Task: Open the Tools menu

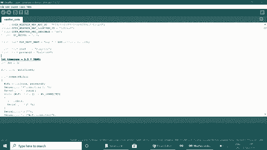Action: pyautogui.click(x=22, y=7)
